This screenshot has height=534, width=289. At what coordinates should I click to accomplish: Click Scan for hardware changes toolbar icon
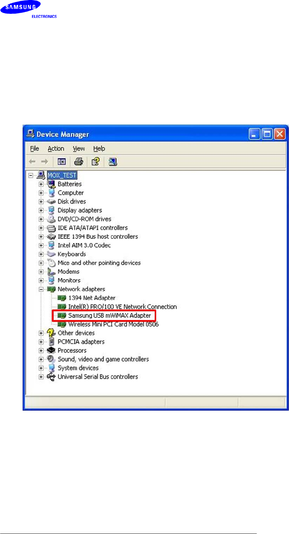click(x=112, y=161)
